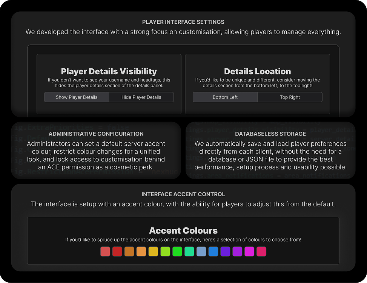Pick the bright green accent colour swatch
The width and height of the screenshot is (367, 283).
(x=177, y=251)
